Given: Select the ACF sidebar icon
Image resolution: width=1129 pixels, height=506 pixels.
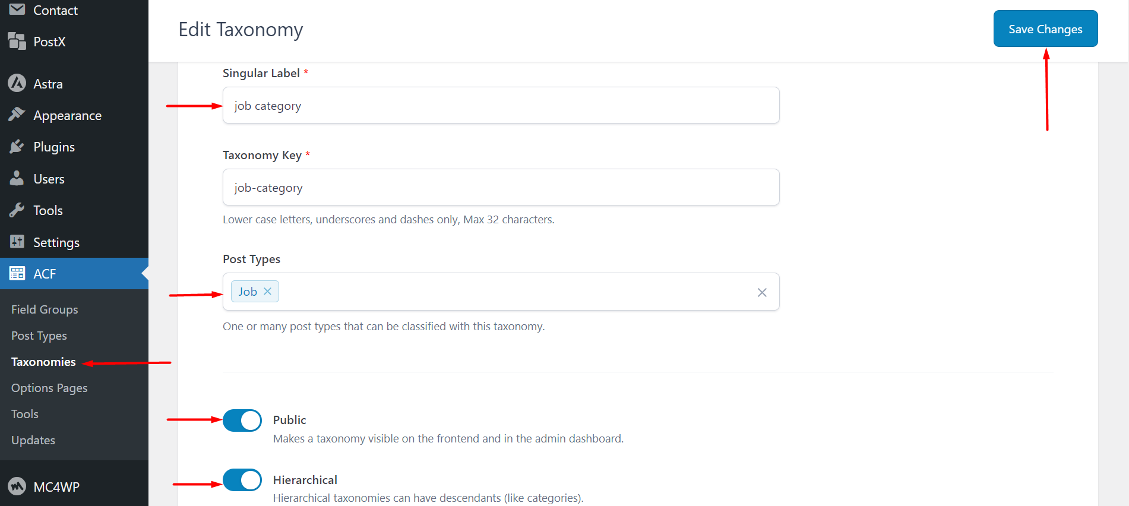Looking at the screenshot, I should point(17,273).
